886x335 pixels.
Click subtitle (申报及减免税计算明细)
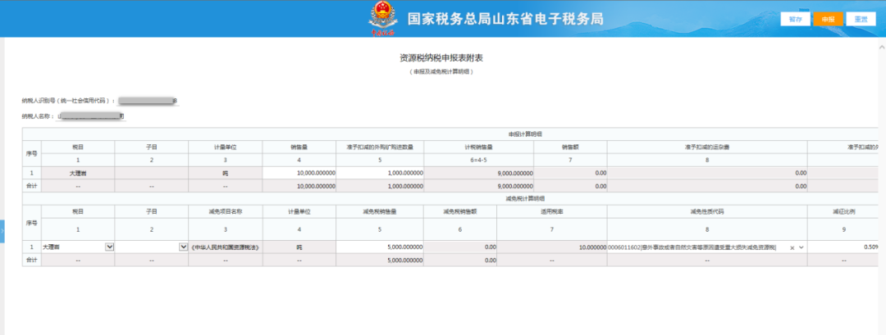[x=441, y=72]
